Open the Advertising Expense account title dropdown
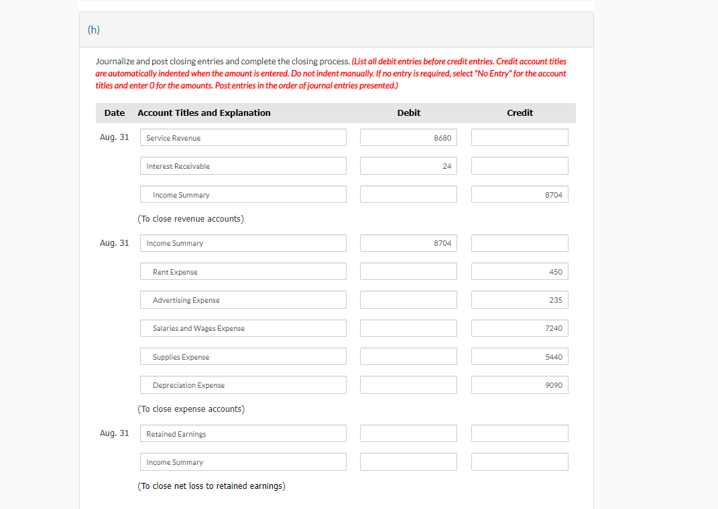This screenshot has height=509, width=718. pyautogui.click(x=243, y=299)
